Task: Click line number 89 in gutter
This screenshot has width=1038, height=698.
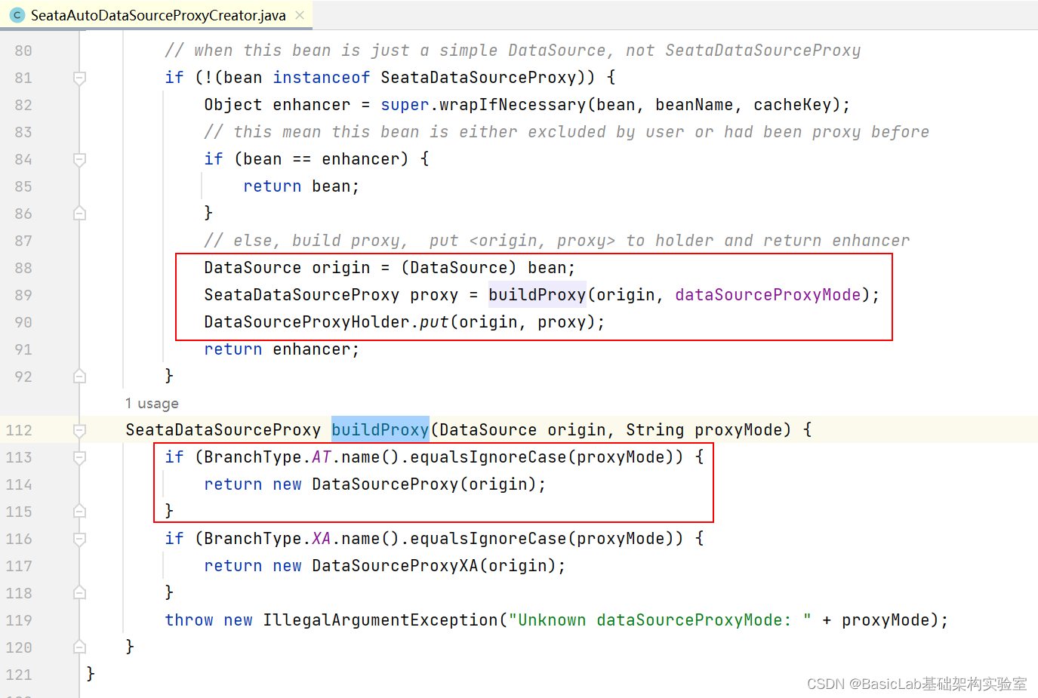Action: [23, 295]
